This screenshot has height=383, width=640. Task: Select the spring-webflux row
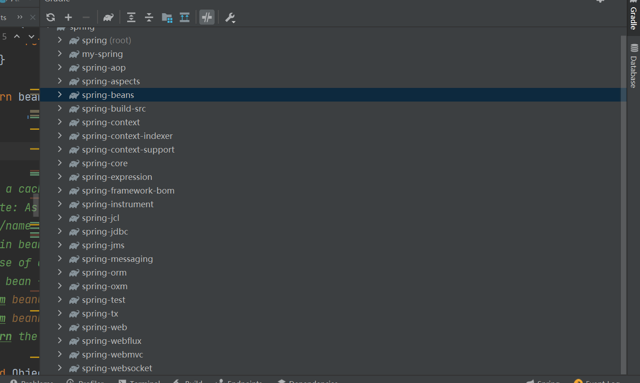click(333, 341)
